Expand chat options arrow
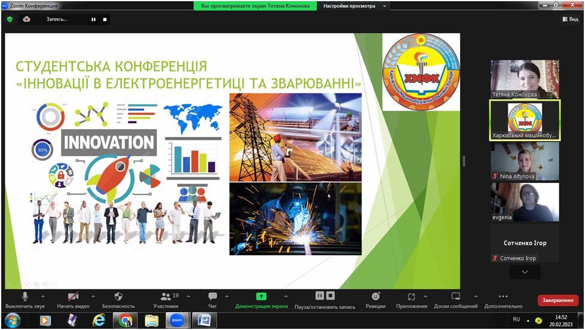Viewport: 585px width, 330px height. (x=227, y=297)
